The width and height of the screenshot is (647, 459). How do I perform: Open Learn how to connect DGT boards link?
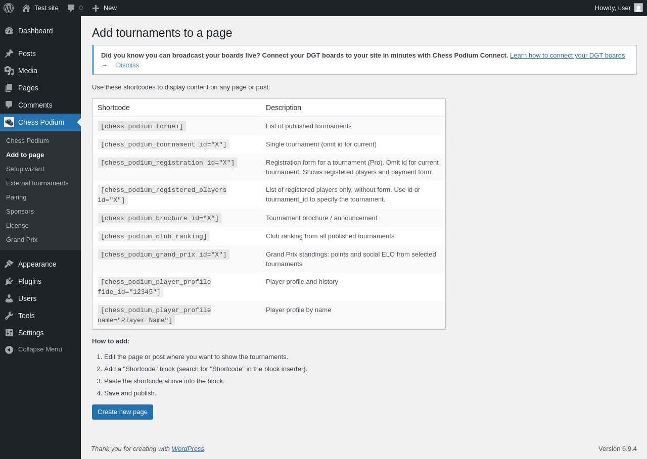(567, 56)
